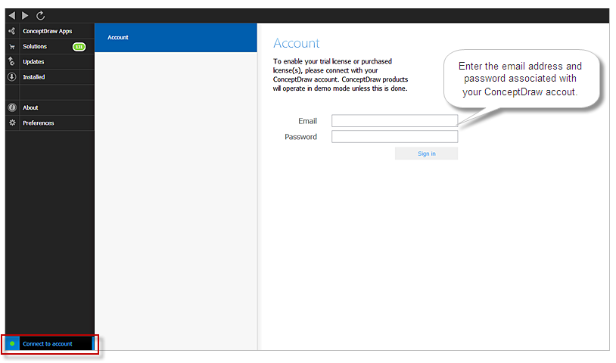The image size is (616, 363).
Task: Click the Sign in button
Action: [x=426, y=154]
